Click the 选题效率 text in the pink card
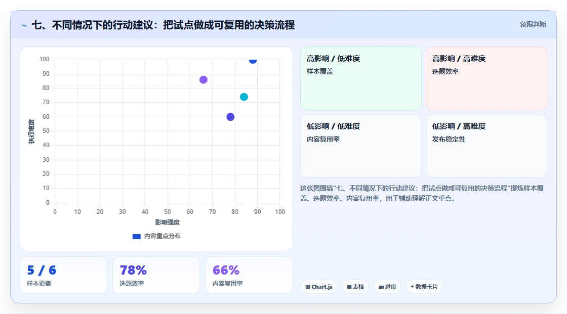 pyautogui.click(x=445, y=71)
